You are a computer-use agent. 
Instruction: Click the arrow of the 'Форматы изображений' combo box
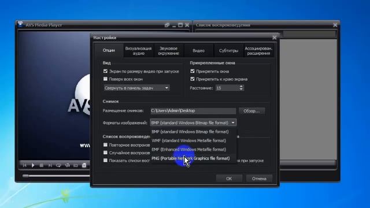coord(233,122)
